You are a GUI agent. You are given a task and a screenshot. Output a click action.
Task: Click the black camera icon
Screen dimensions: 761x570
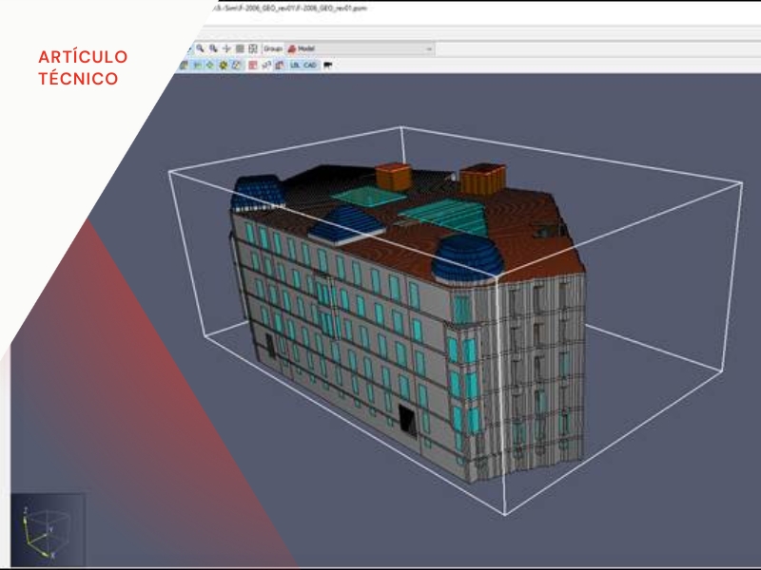[x=327, y=66]
